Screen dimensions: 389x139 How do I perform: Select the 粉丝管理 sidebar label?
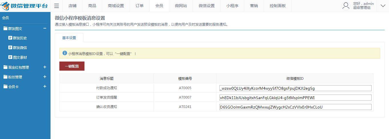coord(15,77)
